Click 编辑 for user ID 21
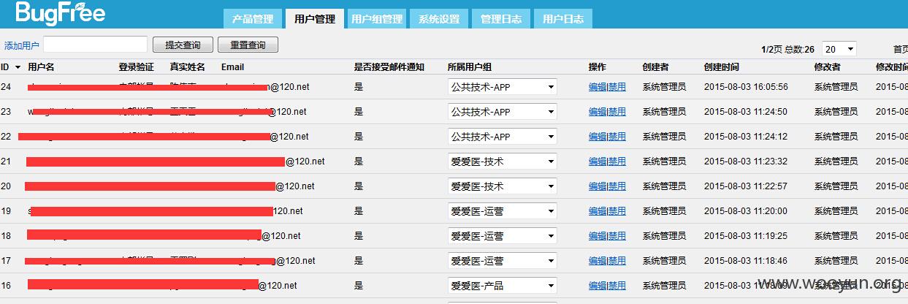 pyautogui.click(x=598, y=161)
